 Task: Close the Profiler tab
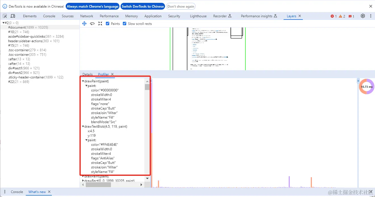coord(112,74)
